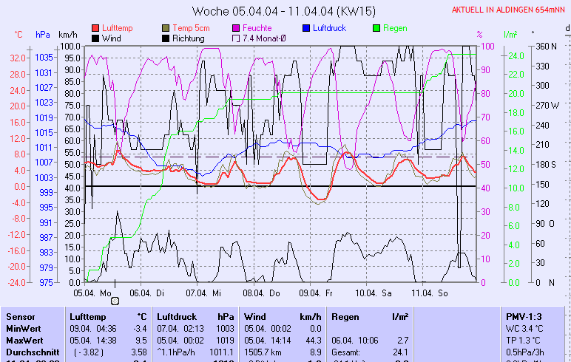Click the olive Temp 5cm legend square
Image resolution: width=571 pixels, height=362 pixels.
click(166, 28)
